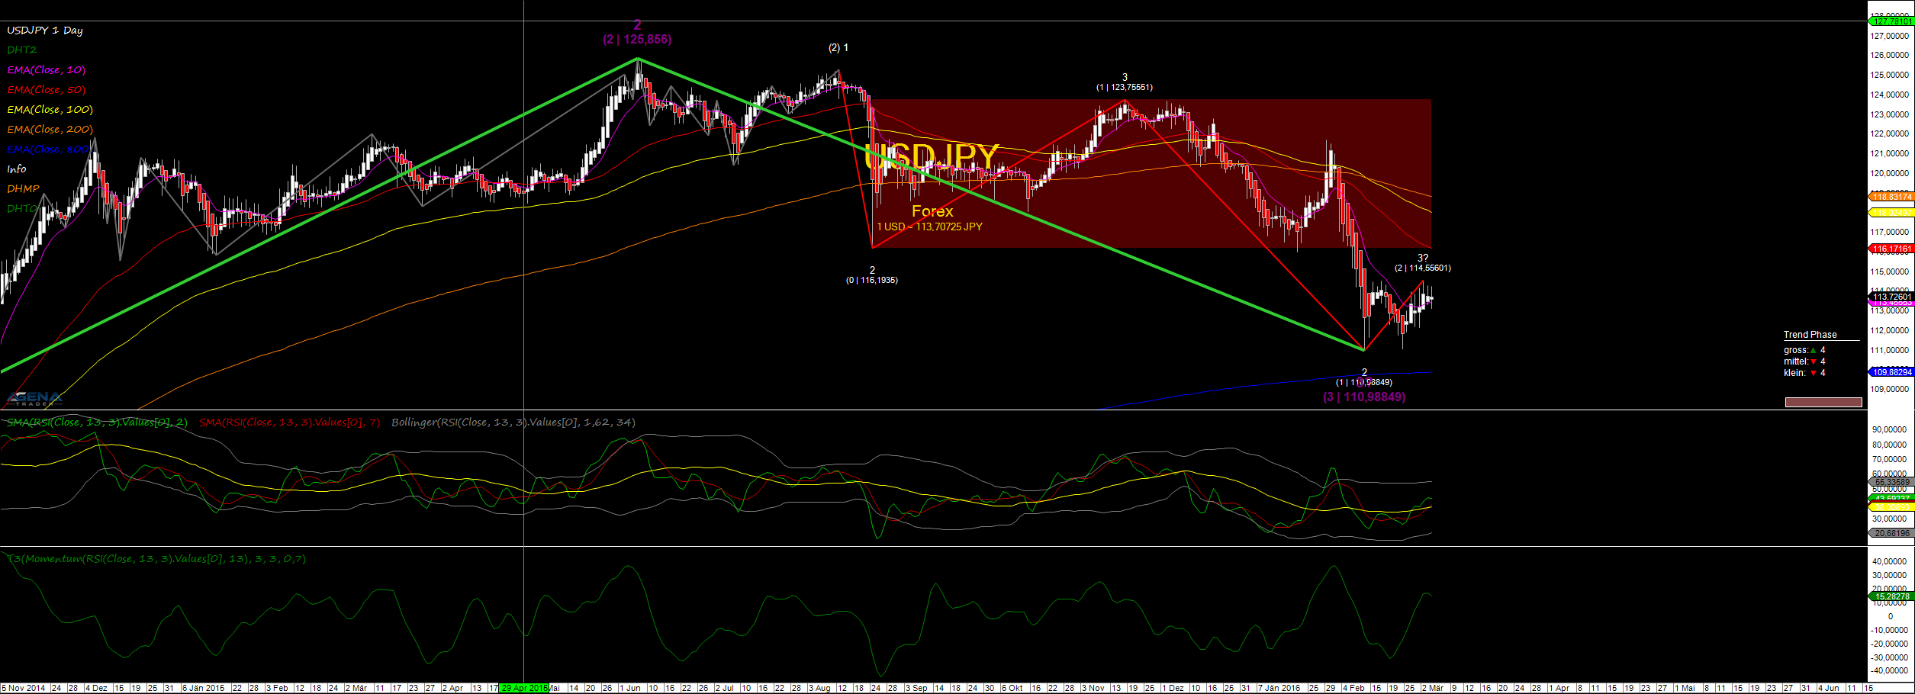Click the '1 USD = 113,70725 JPY' rate text
The image size is (1915, 694).
click(x=930, y=227)
